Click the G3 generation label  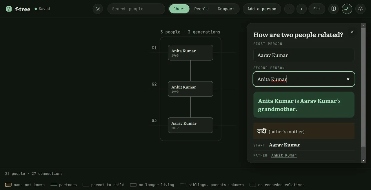pos(154,120)
